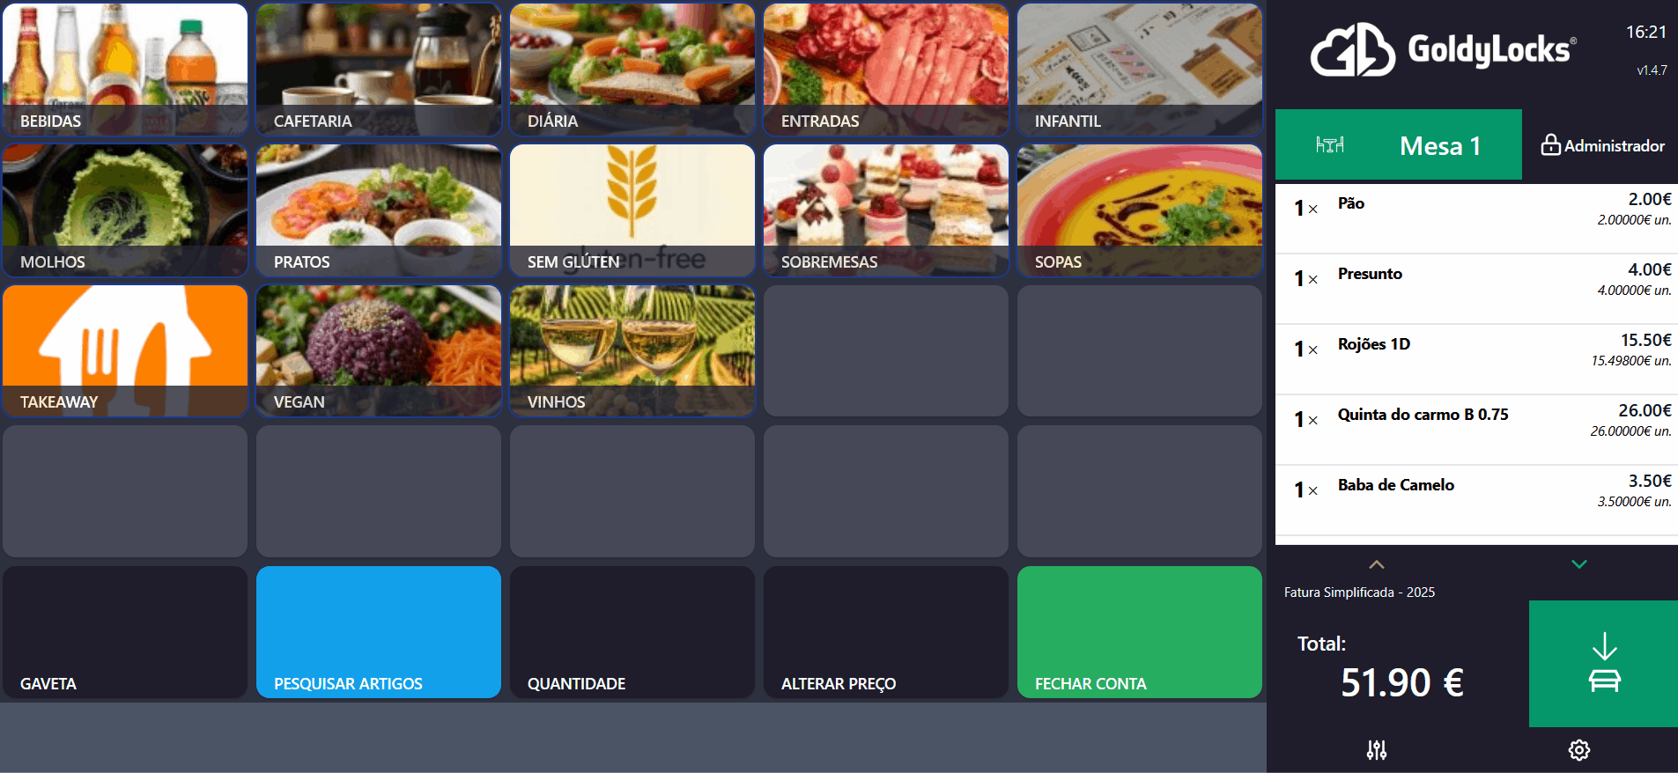
Task: Select the SOBREMESAS category
Action: tap(885, 210)
